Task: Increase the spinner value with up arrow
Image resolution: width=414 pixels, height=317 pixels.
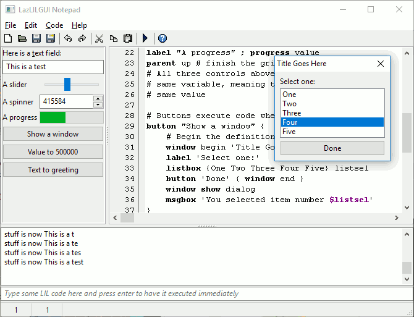Action: [98, 98]
